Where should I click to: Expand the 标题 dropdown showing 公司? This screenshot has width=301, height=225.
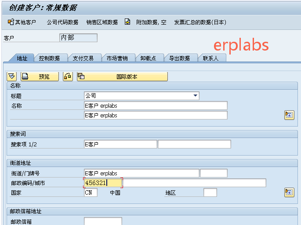195,96
